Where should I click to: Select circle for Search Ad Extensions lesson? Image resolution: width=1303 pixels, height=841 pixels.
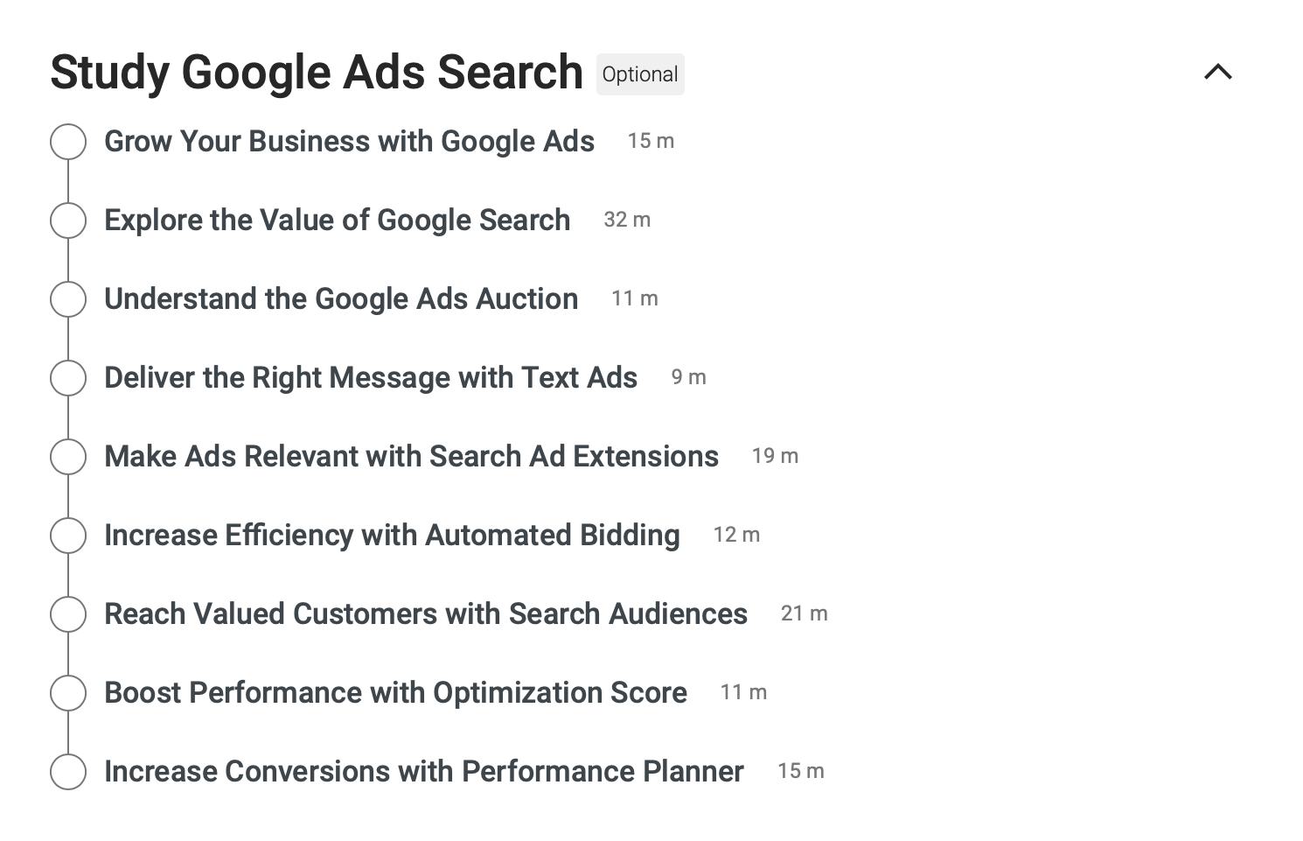pos(68,457)
